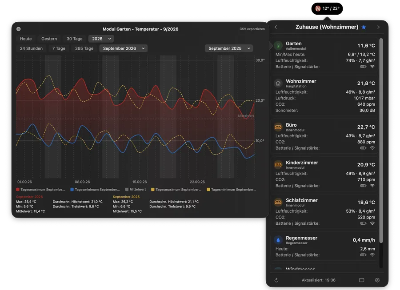Click the Regenmesser rate 0,4 mm/h
The height and width of the screenshot is (290, 400).
point(364,240)
